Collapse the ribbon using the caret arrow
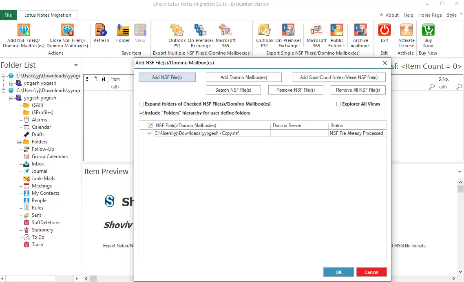464x282 pixels. 381,15
